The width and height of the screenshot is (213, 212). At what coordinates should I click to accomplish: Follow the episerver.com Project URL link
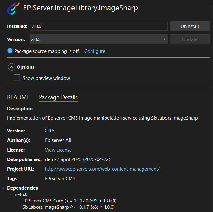pos(102,169)
